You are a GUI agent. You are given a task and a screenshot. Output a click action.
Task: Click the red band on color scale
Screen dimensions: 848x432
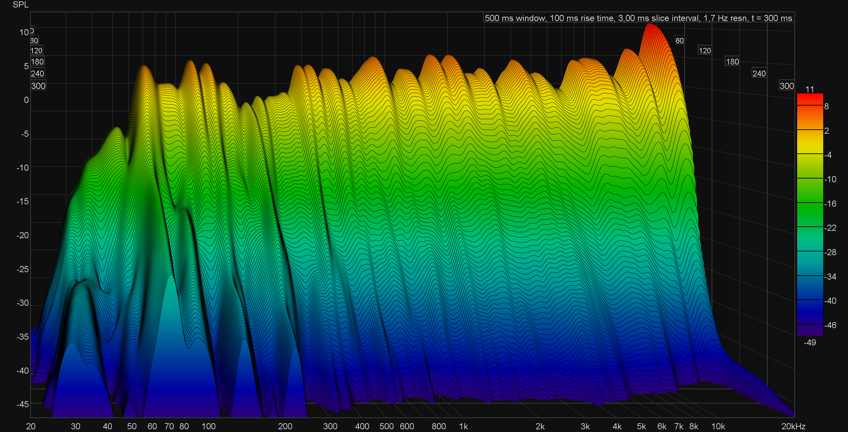[x=810, y=99]
